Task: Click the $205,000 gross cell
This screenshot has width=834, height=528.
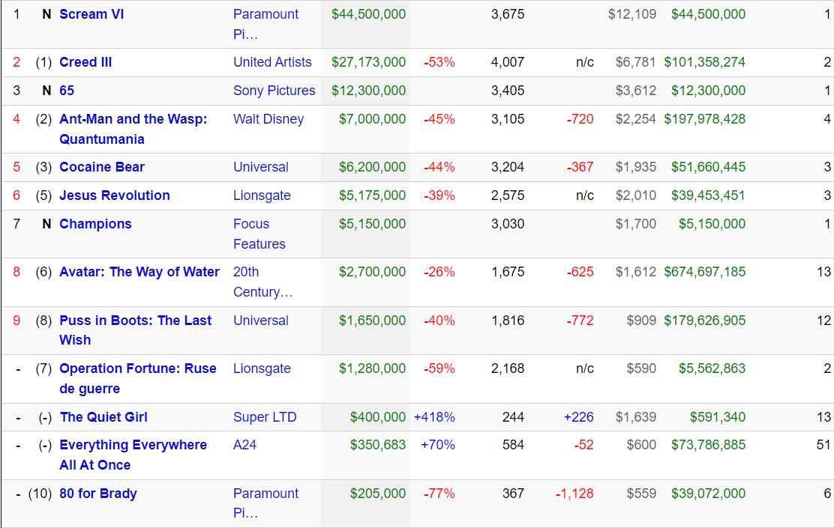Action: pyautogui.click(x=378, y=494)
